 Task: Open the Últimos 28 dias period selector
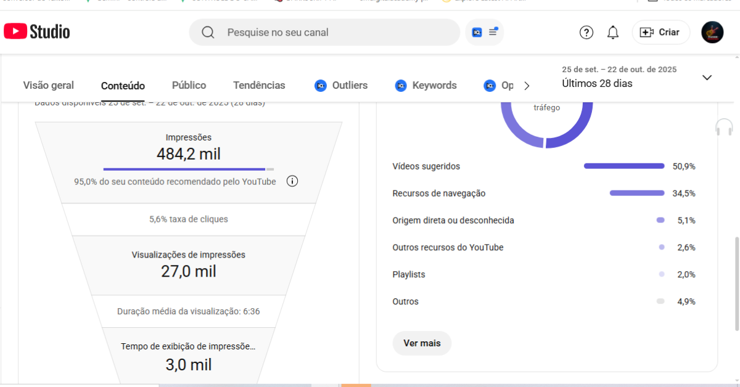tap(597, 83)
